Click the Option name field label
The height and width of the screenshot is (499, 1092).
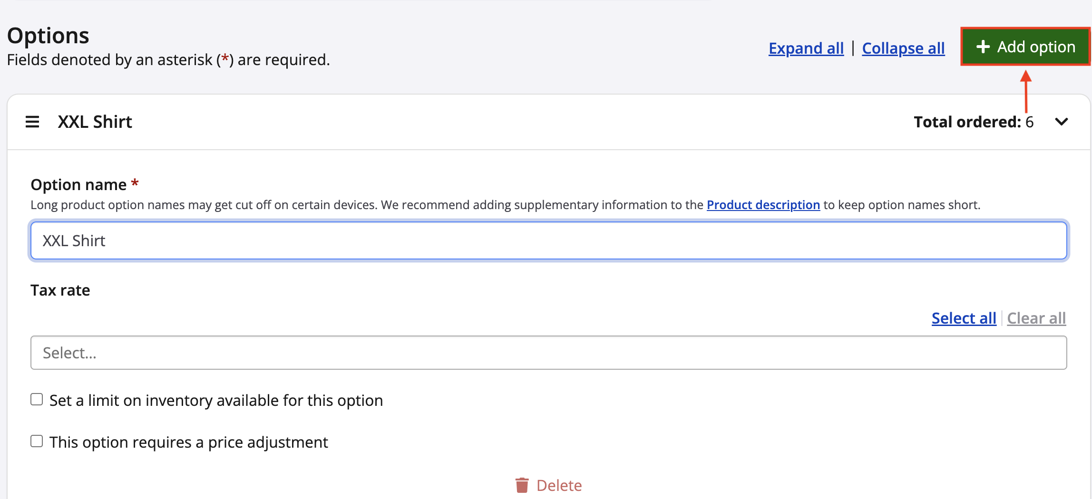(x=78, y=184)
